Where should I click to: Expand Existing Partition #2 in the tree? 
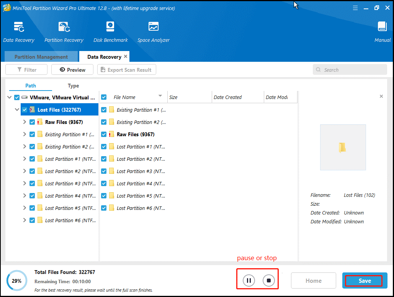[x=25, y=146]
